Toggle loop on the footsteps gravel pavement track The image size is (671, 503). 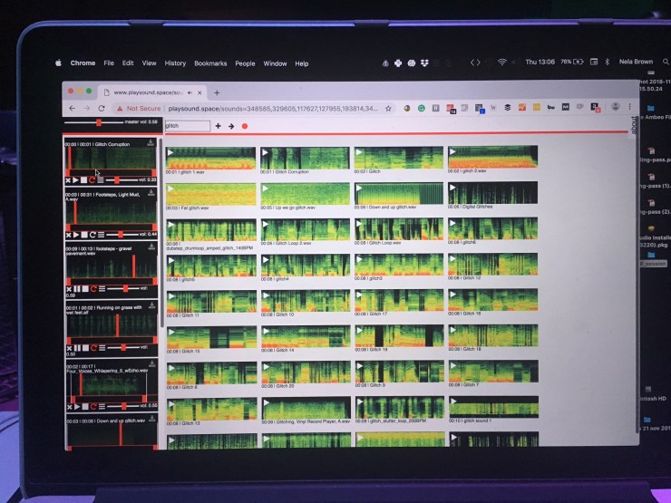coord(92,287)
